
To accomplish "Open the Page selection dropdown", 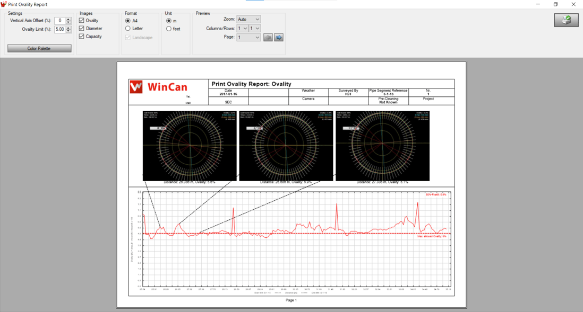I will point(248,37).
